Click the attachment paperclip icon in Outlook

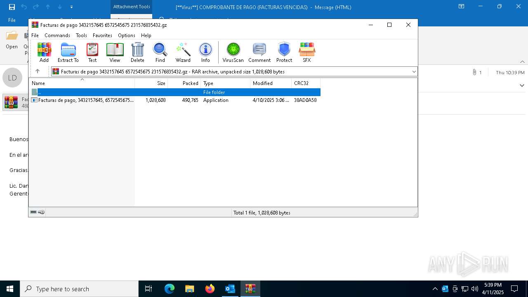click(474, 72)
